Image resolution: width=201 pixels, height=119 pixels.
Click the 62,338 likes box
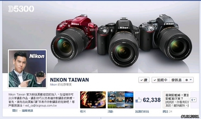tap(148, 100)
